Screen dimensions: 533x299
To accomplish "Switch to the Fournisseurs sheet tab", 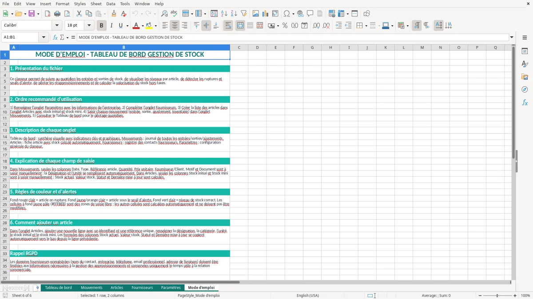I will tap(142, 288).
